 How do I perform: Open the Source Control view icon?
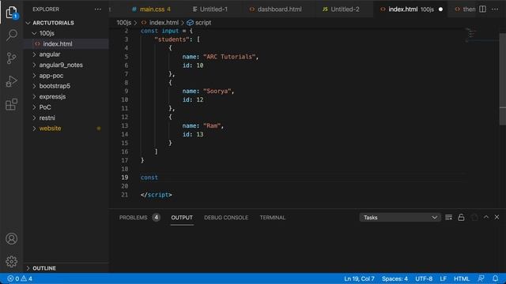click(12, 58)
